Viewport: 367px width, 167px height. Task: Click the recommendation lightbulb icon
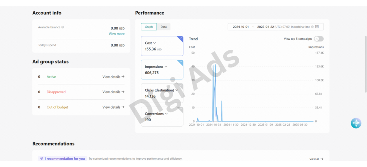[42, 159]
